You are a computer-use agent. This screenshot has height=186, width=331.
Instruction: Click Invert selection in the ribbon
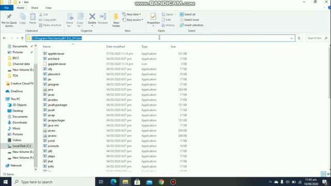(191, 25)
